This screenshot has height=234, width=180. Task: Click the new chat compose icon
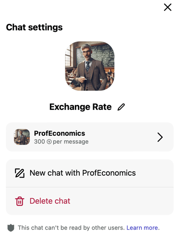pyautogui.click(x=20, y=173)
